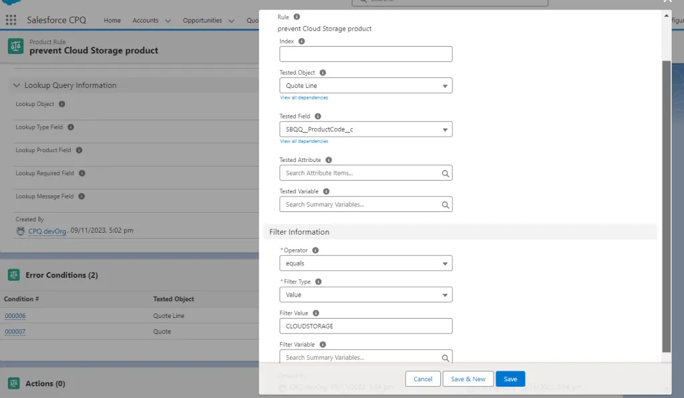Open error condition 000006
684x398 pixels.
point(15,316)
